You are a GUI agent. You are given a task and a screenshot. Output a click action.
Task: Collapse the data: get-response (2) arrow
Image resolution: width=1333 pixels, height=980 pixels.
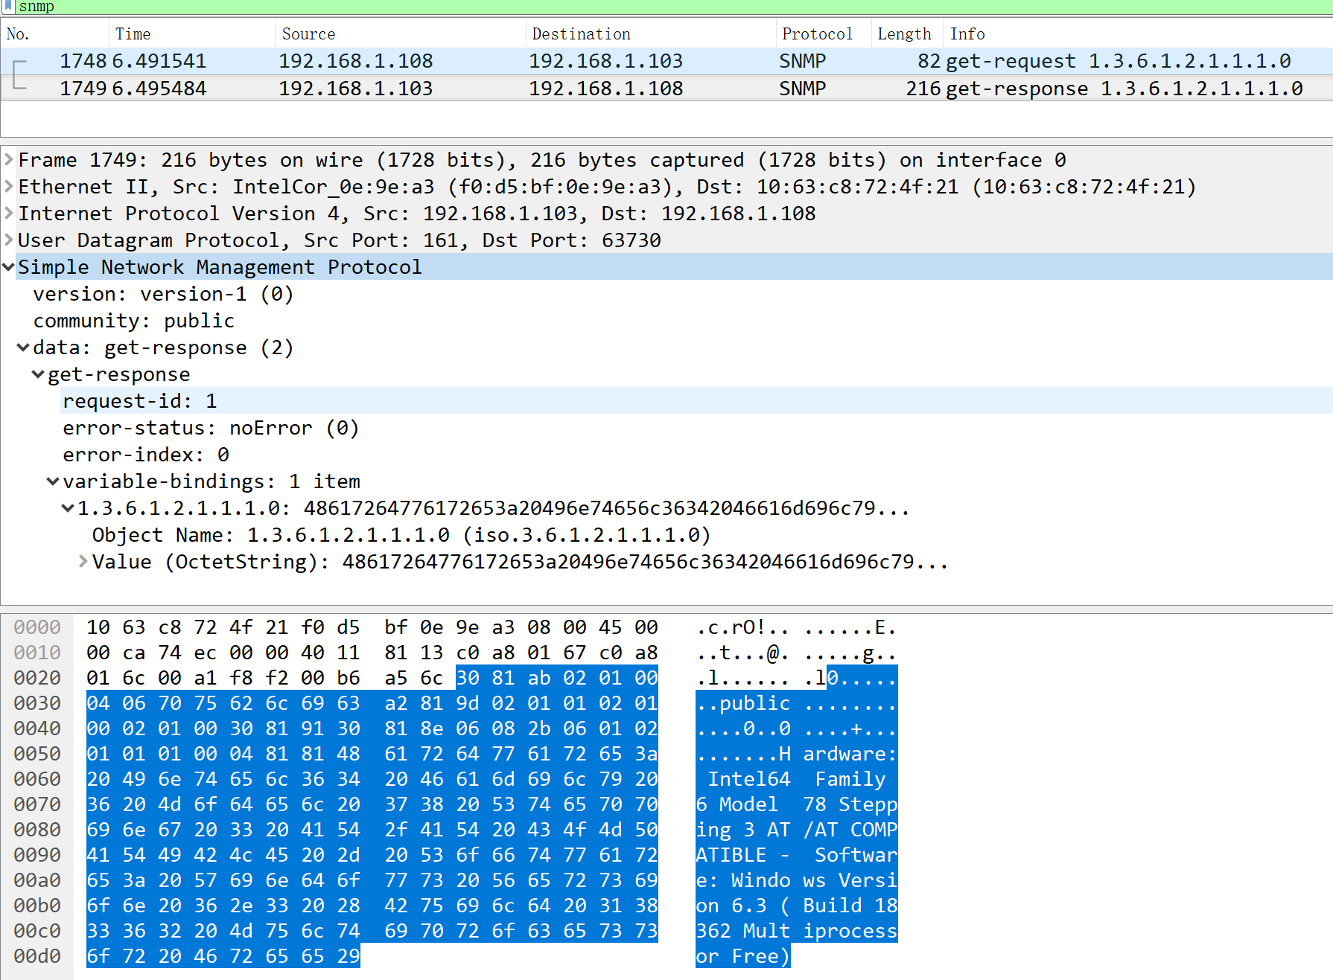click(23, 348)
